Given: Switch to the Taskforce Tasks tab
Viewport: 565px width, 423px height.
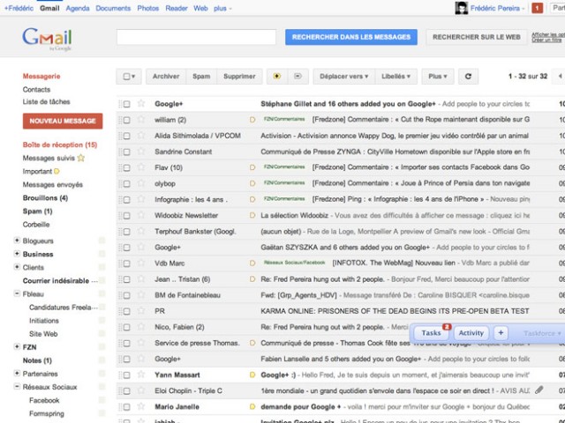Looking at the screenshot, I should point(432,333).
